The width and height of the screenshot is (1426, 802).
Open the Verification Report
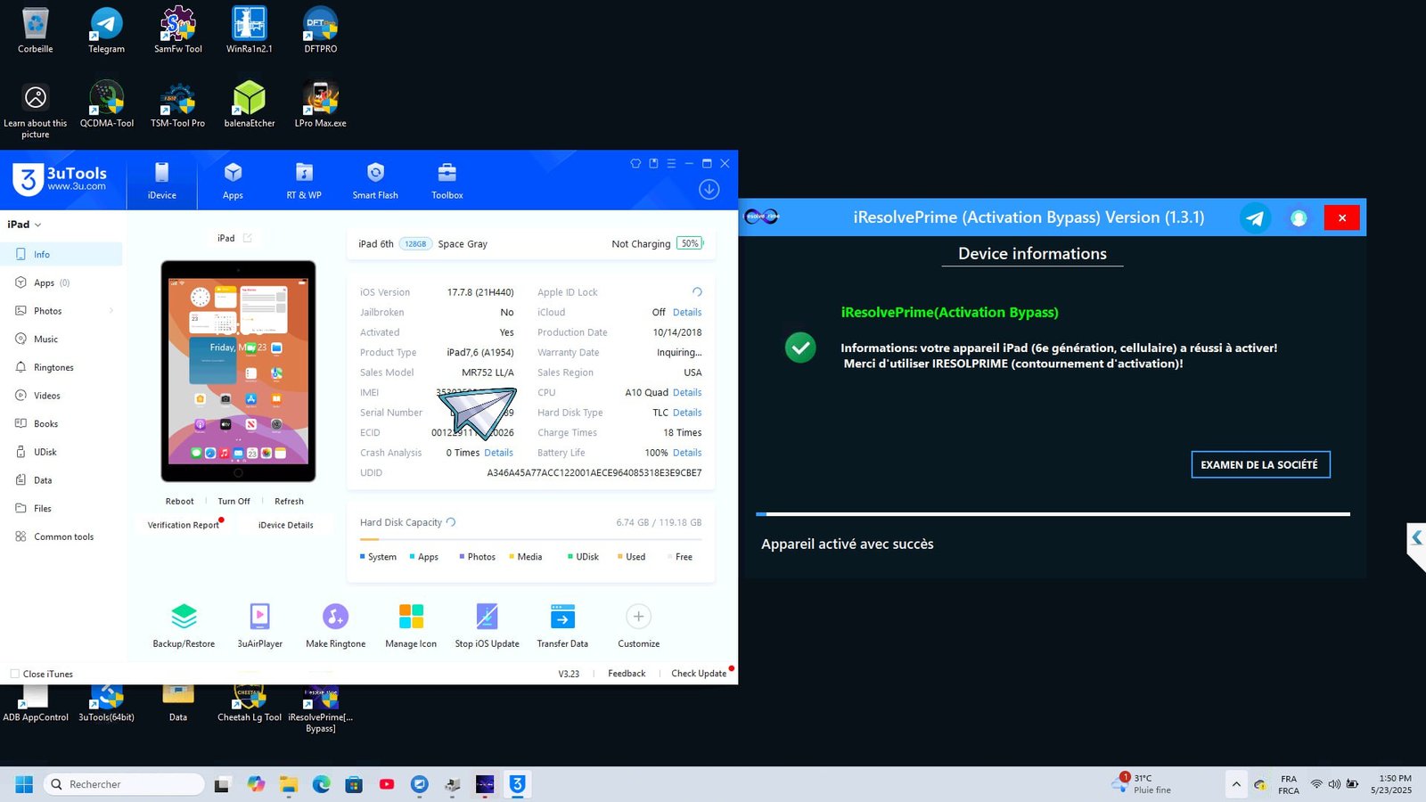(184, 525)
